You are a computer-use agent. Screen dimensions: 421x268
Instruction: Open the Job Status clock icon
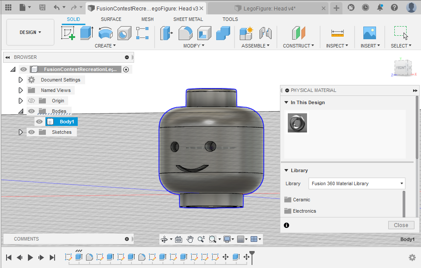pos(366,7)
